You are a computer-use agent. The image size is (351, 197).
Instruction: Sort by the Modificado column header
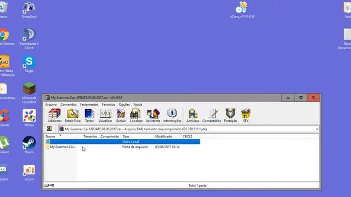pos(167,136)
